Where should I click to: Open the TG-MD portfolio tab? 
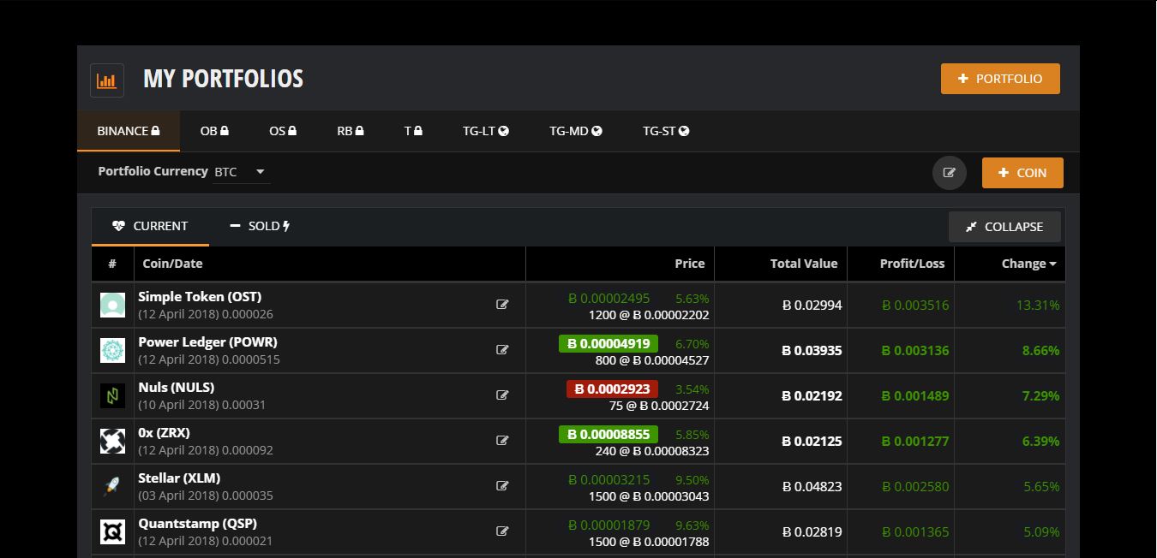(x=576, y=131)
